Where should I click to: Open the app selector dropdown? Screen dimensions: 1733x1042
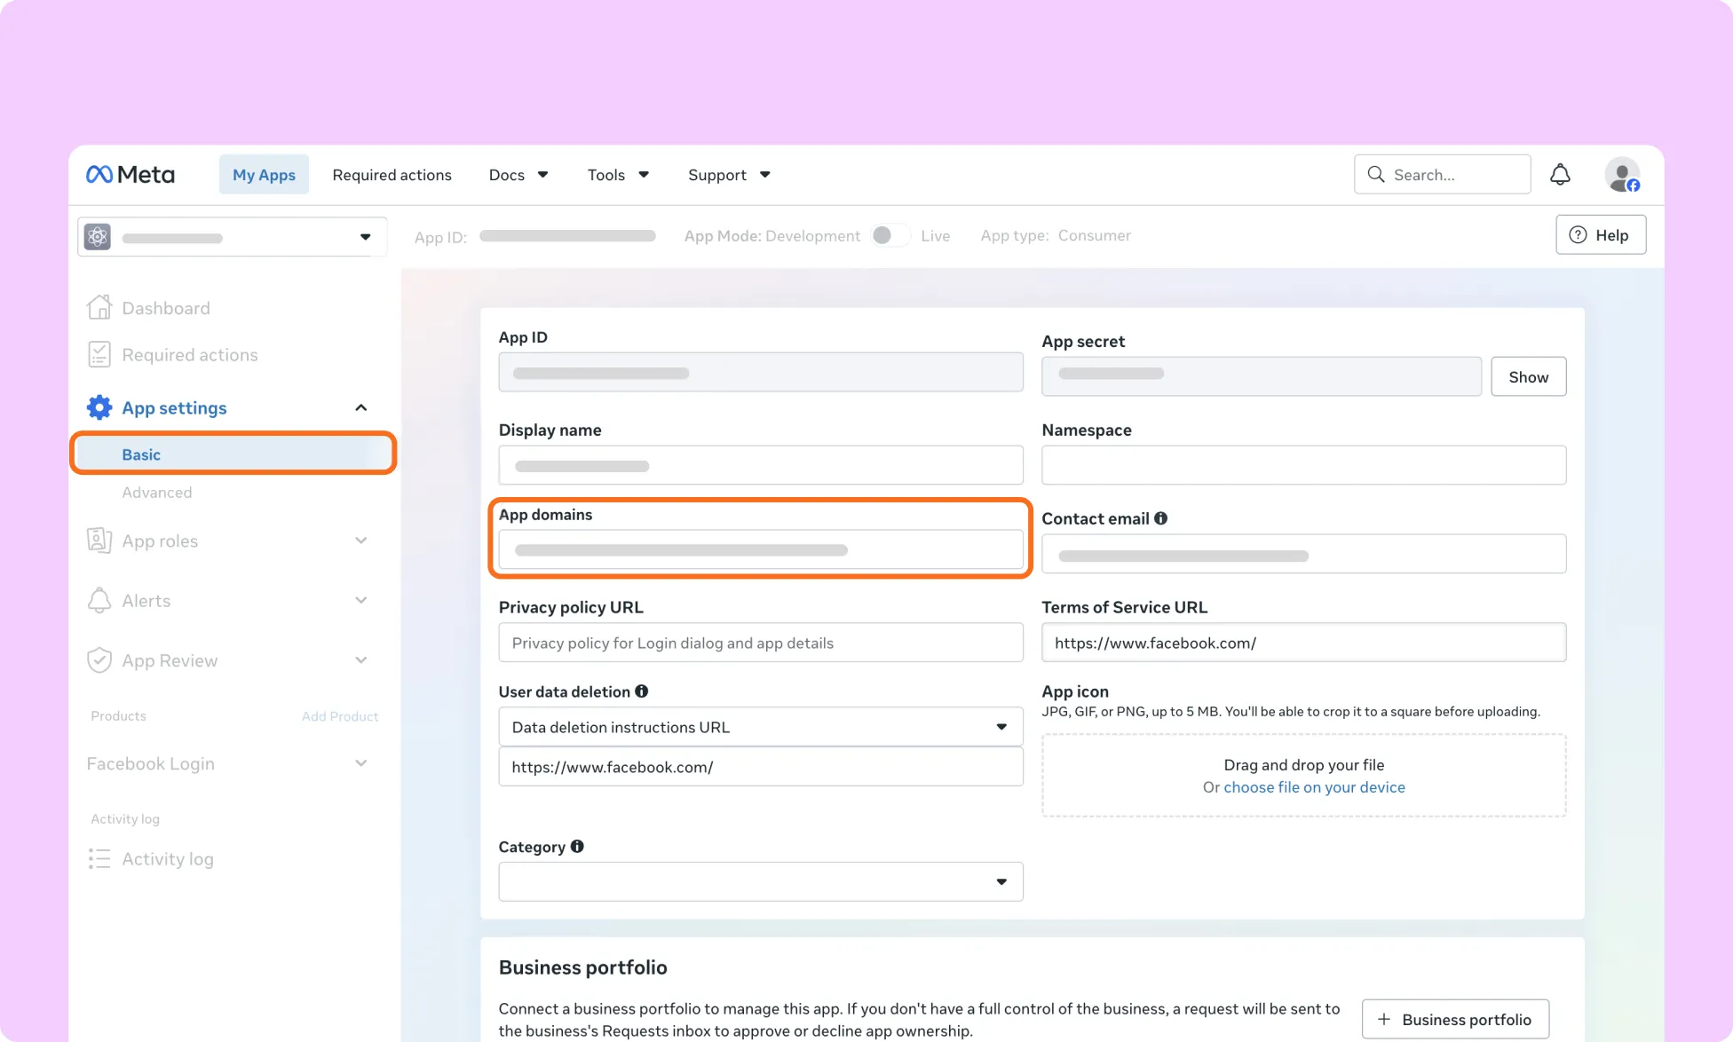tap(232, 237)
